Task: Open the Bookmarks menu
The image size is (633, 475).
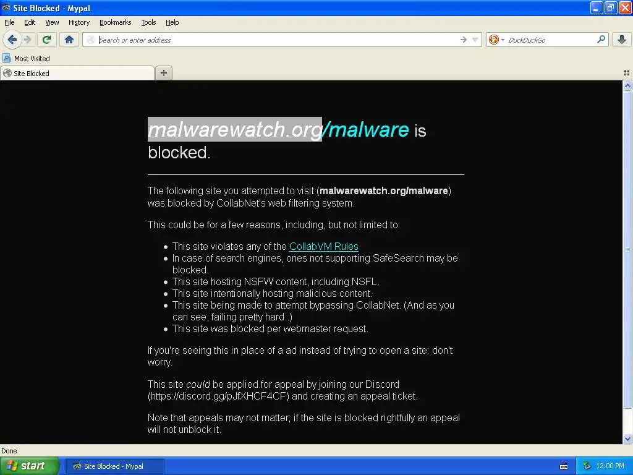Action: pos(115,23)
